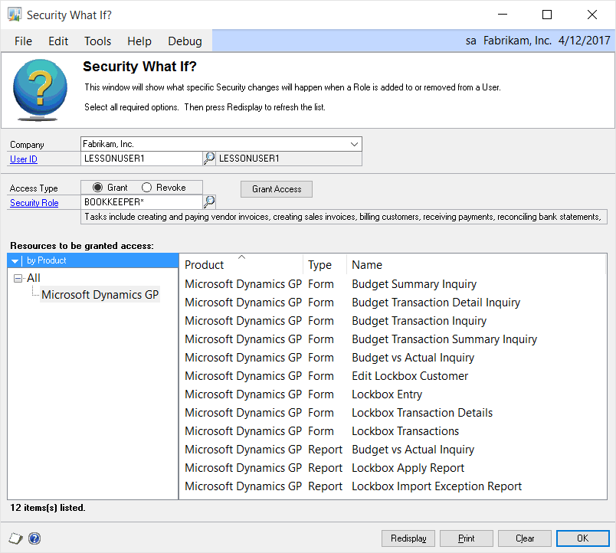Select the Grant radio button
Viewport: 616px width, 553px height.
tap(97, 188)
